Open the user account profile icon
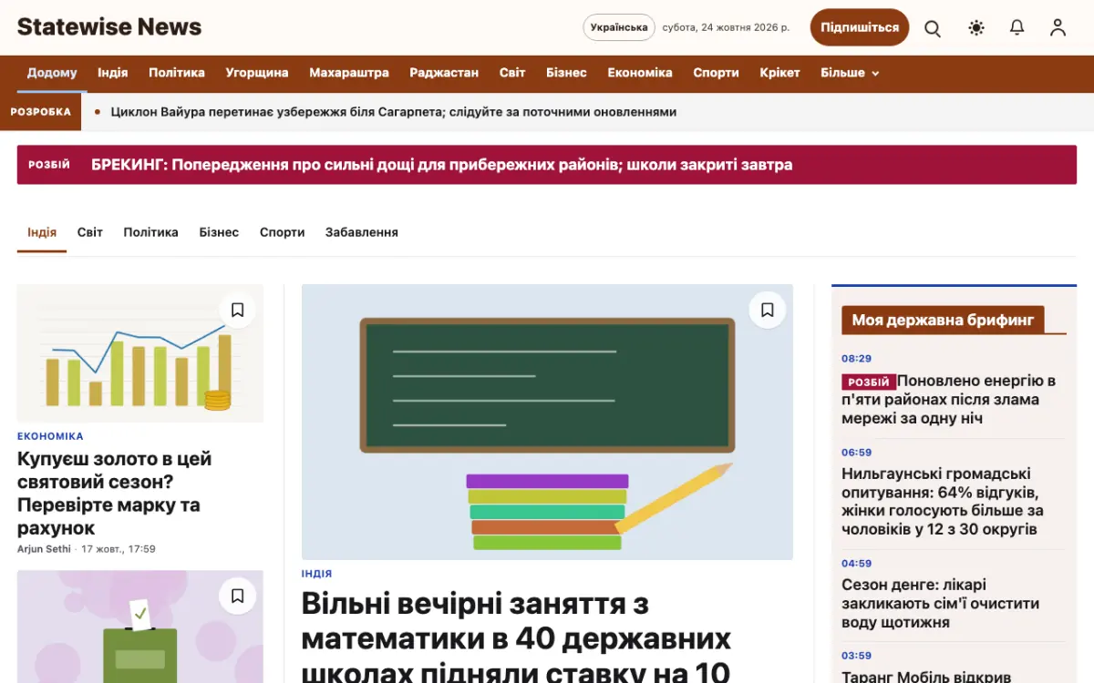This screenshot has height=683, width=1094. coord(1058,28)
